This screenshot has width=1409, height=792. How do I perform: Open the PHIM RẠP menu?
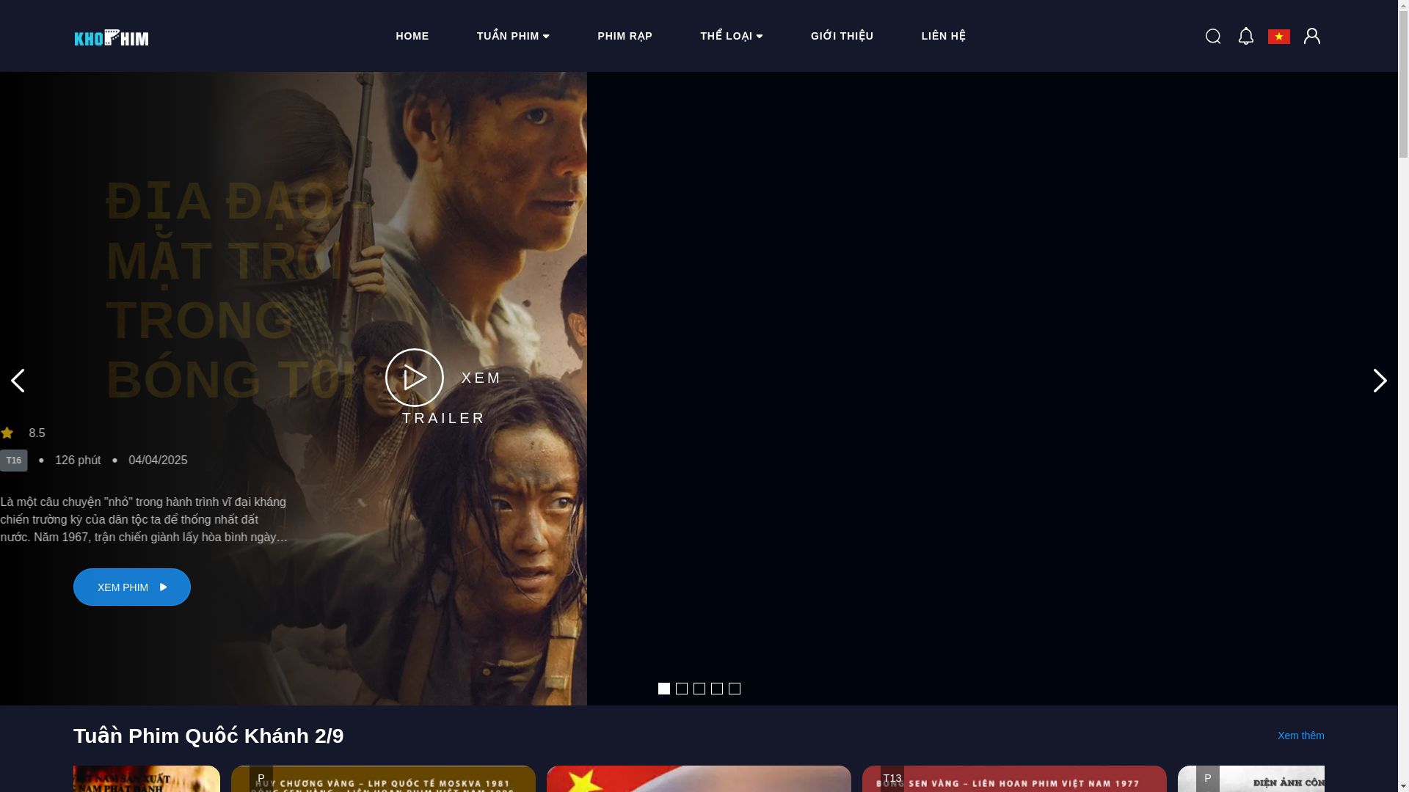point(625,36)
